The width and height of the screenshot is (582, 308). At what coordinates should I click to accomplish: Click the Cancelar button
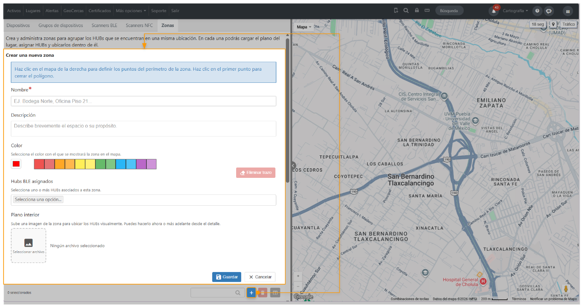tap(260, 277)
